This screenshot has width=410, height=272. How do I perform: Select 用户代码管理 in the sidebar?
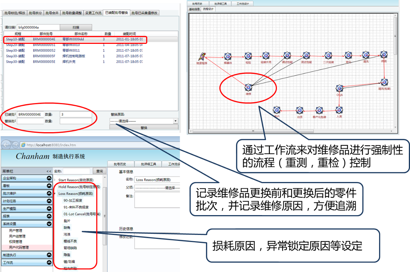[19, 248]
